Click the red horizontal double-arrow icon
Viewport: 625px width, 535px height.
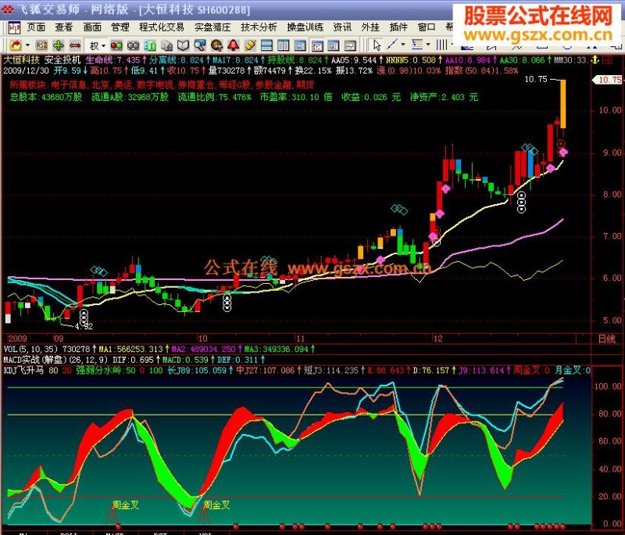75,45
